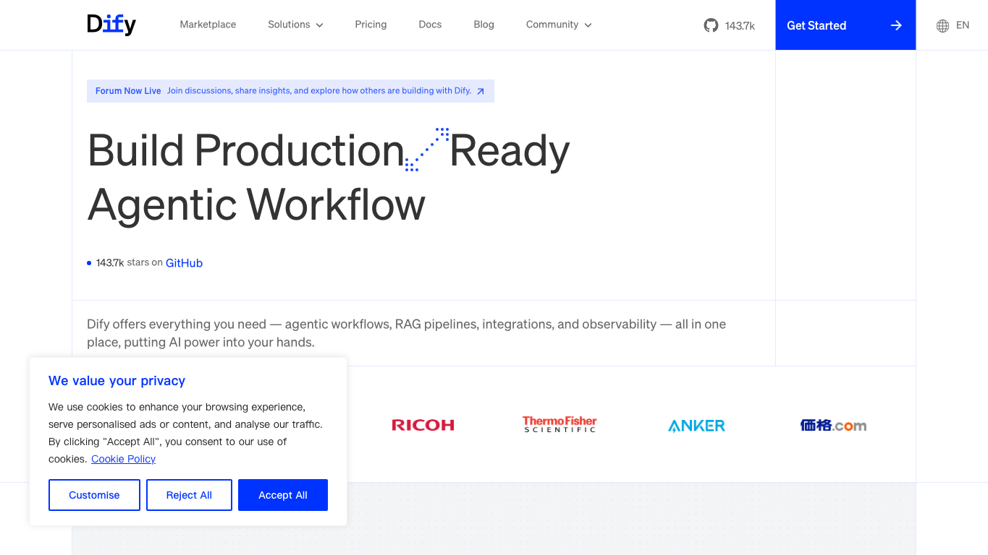View the ANKER logo
The width and height of the screenshot is (988, 555).
[x=696, y=426]
